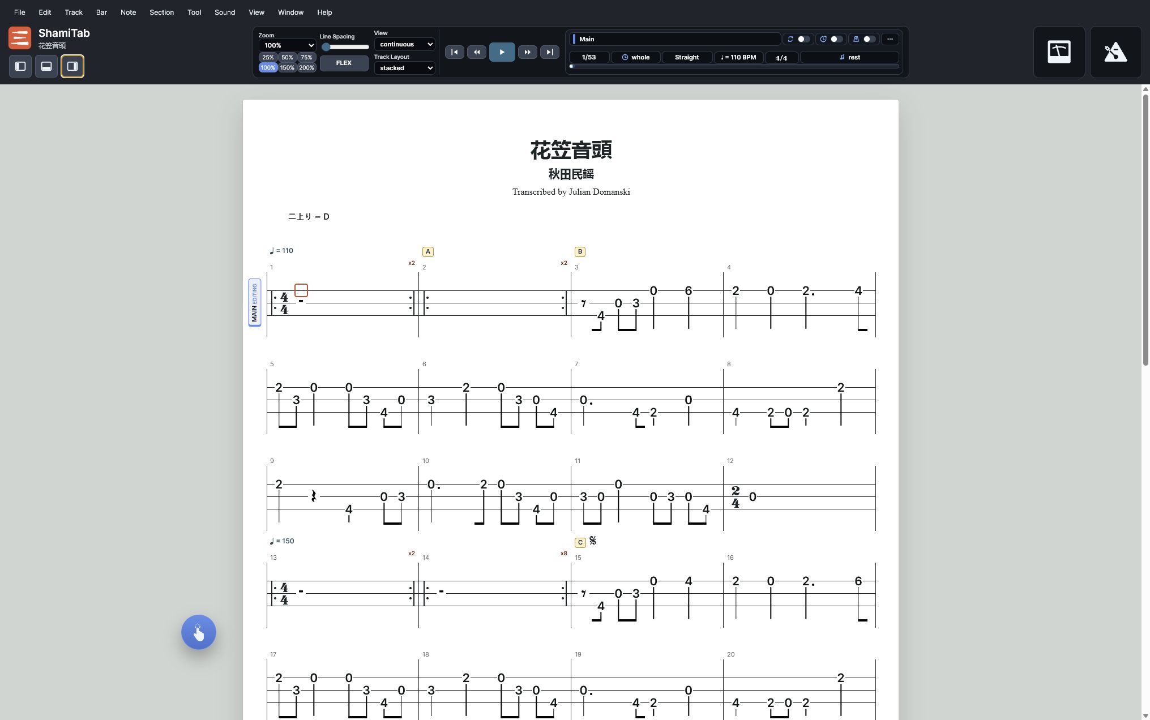This screenshot has width=1150, height=720.
Task: Click the selected note cursor box in bar 1
Action: point(301,290)
